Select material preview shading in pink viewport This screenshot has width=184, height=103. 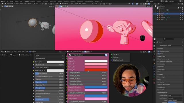[x=147, y=4]
